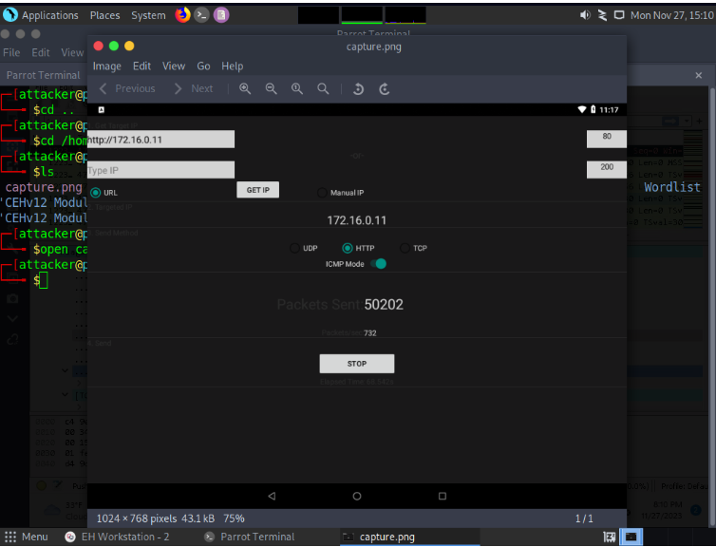Toggle the ICMP Mode switch

379,264
